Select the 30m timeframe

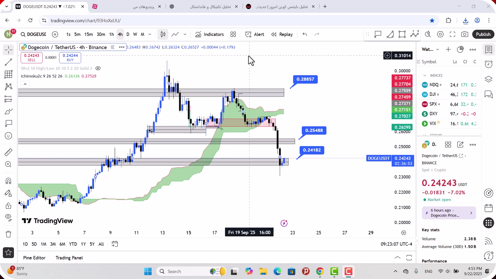[x=101, y=34]
